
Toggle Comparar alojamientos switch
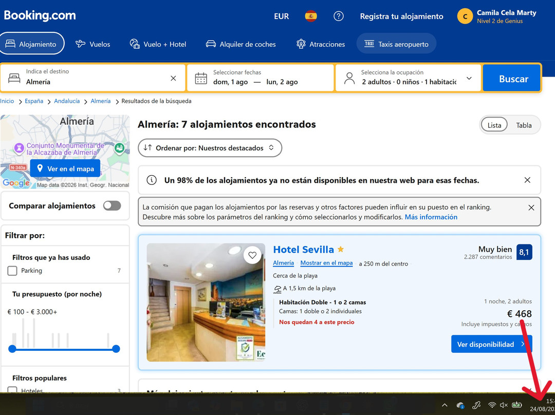click(112, 206)
